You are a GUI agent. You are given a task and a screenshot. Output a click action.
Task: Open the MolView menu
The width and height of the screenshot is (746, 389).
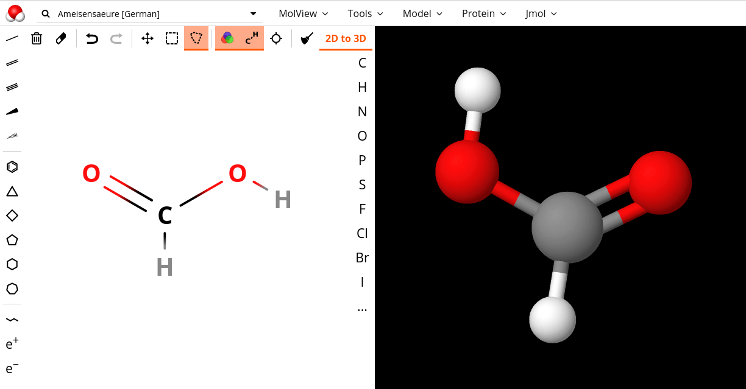pos(303,13)
